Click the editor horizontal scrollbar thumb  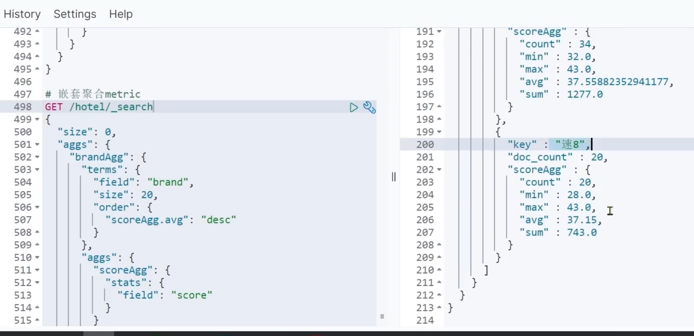pos(98,333)
